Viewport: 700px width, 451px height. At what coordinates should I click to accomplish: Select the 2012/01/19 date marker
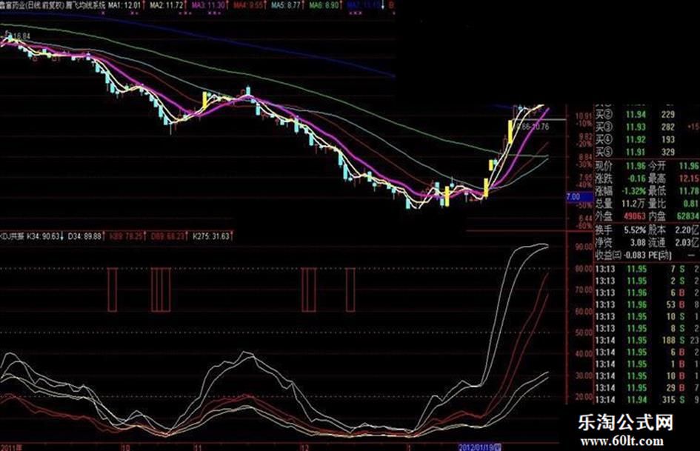(480, 447)
